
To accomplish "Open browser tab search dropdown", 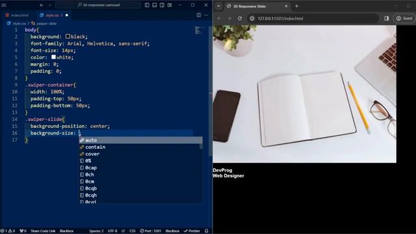I will coord(218,6).
